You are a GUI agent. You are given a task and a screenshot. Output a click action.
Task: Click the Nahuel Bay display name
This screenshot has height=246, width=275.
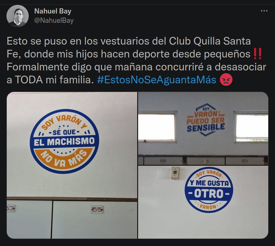tap(53, 11)
